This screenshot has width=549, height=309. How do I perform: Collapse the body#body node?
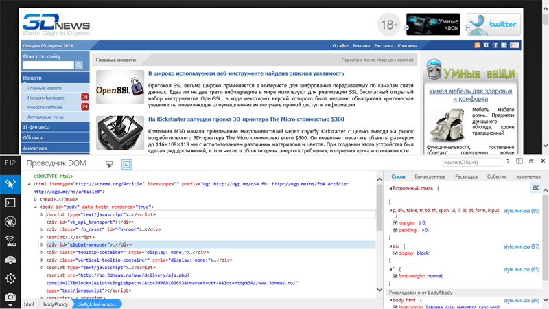point(36,207)
